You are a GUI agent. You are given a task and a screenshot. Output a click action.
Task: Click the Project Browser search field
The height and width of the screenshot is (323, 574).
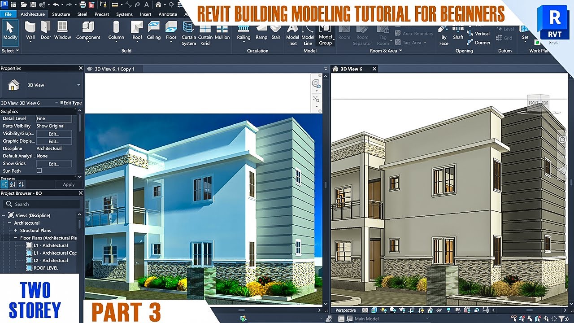(x=41, y=204)
